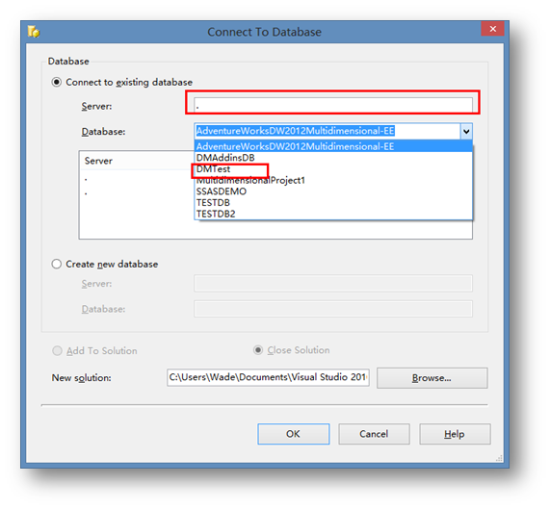
Task: Select DMAddinsDB from database list
Action: (x=333, y=158)
